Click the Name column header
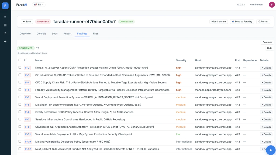 [39, 60]
